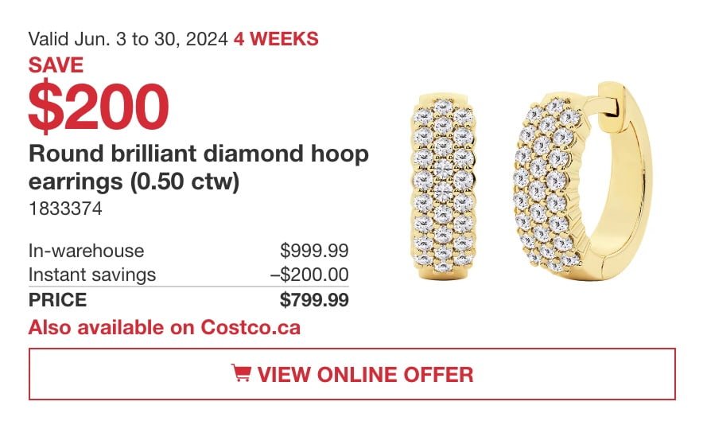Click the View Online Offer button
This screenshot has height=425, width=703.
pyautogui.click(x=352, y=374)
